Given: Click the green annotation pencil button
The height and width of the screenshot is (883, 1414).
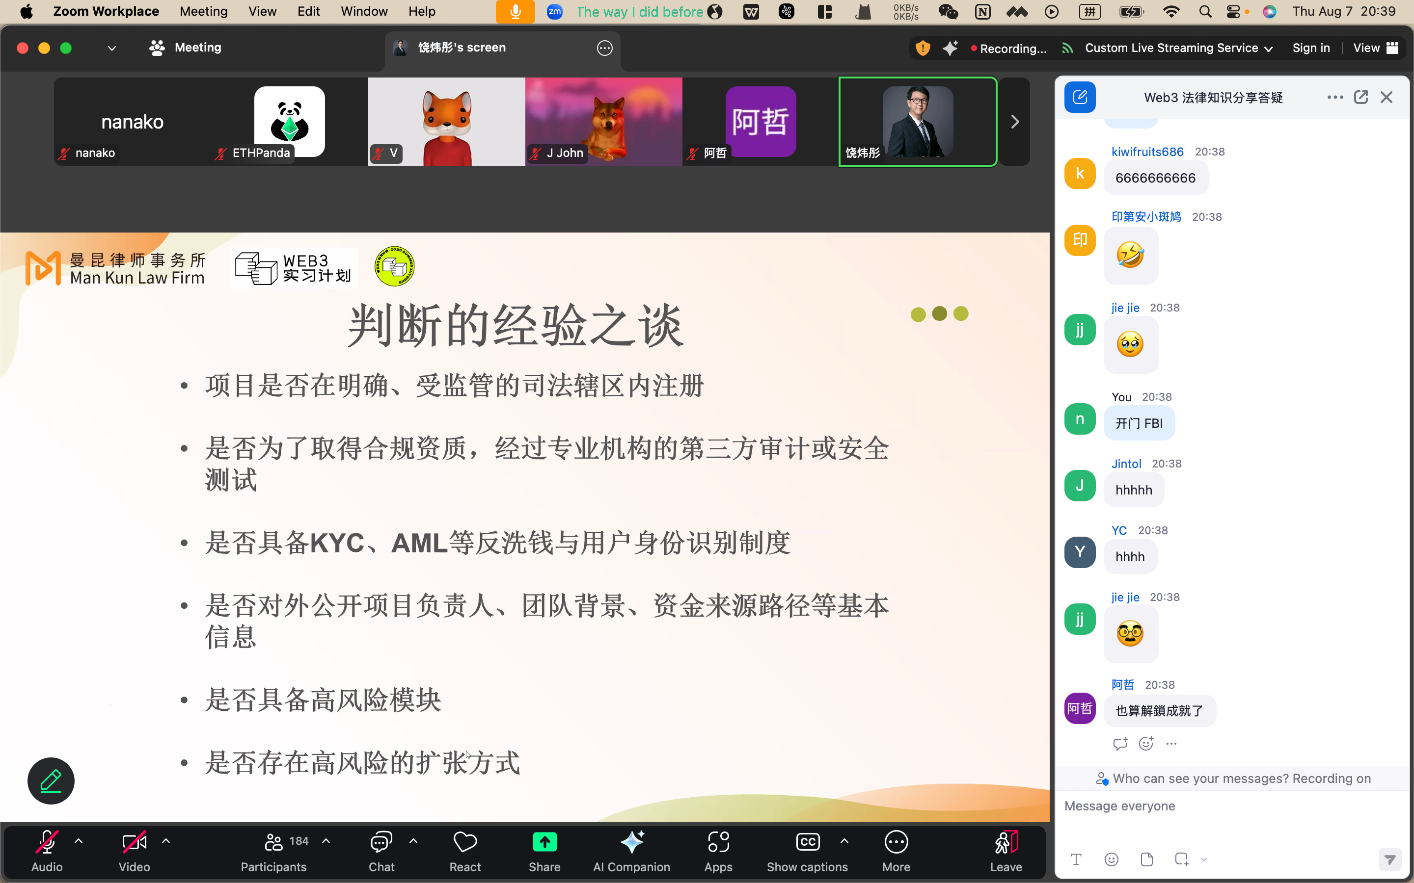Looking at the screenshot, I should 51,781.
